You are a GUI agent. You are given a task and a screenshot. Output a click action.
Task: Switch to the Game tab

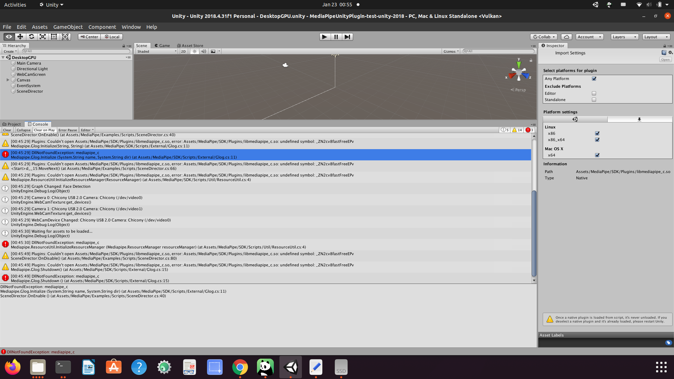pyautogui.click(x=162, y=45)
